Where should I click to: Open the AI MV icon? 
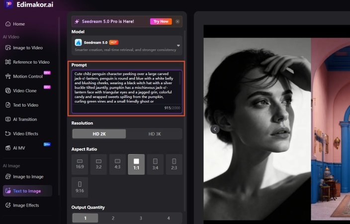tap(8, 148)
